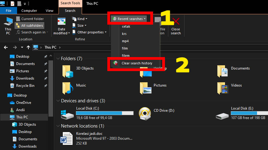Open the File ribbon tab
This screenshot has width=268, height=150.
(x=8, y=11)
